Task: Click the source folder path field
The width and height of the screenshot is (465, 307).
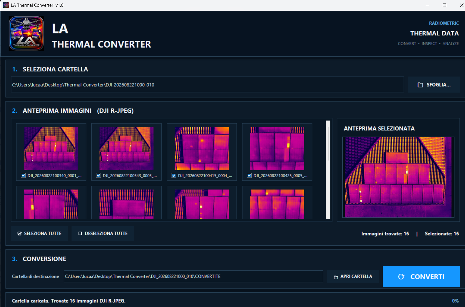Action: [x=208, y=85]
